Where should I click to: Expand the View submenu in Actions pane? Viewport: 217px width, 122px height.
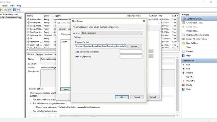point(189,47)
